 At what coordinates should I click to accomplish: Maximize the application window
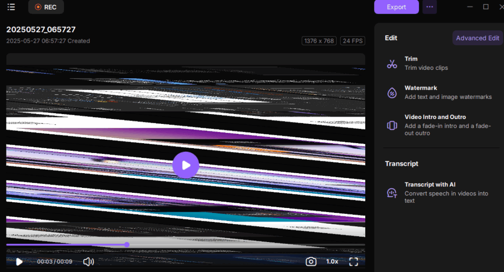(x=486, y=7)
